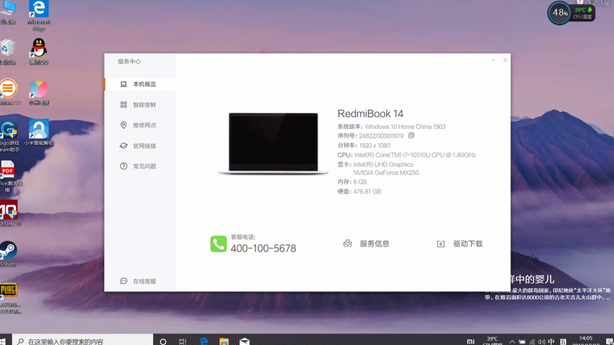Click the Wi-Fi network tray icon

point(532,342)
